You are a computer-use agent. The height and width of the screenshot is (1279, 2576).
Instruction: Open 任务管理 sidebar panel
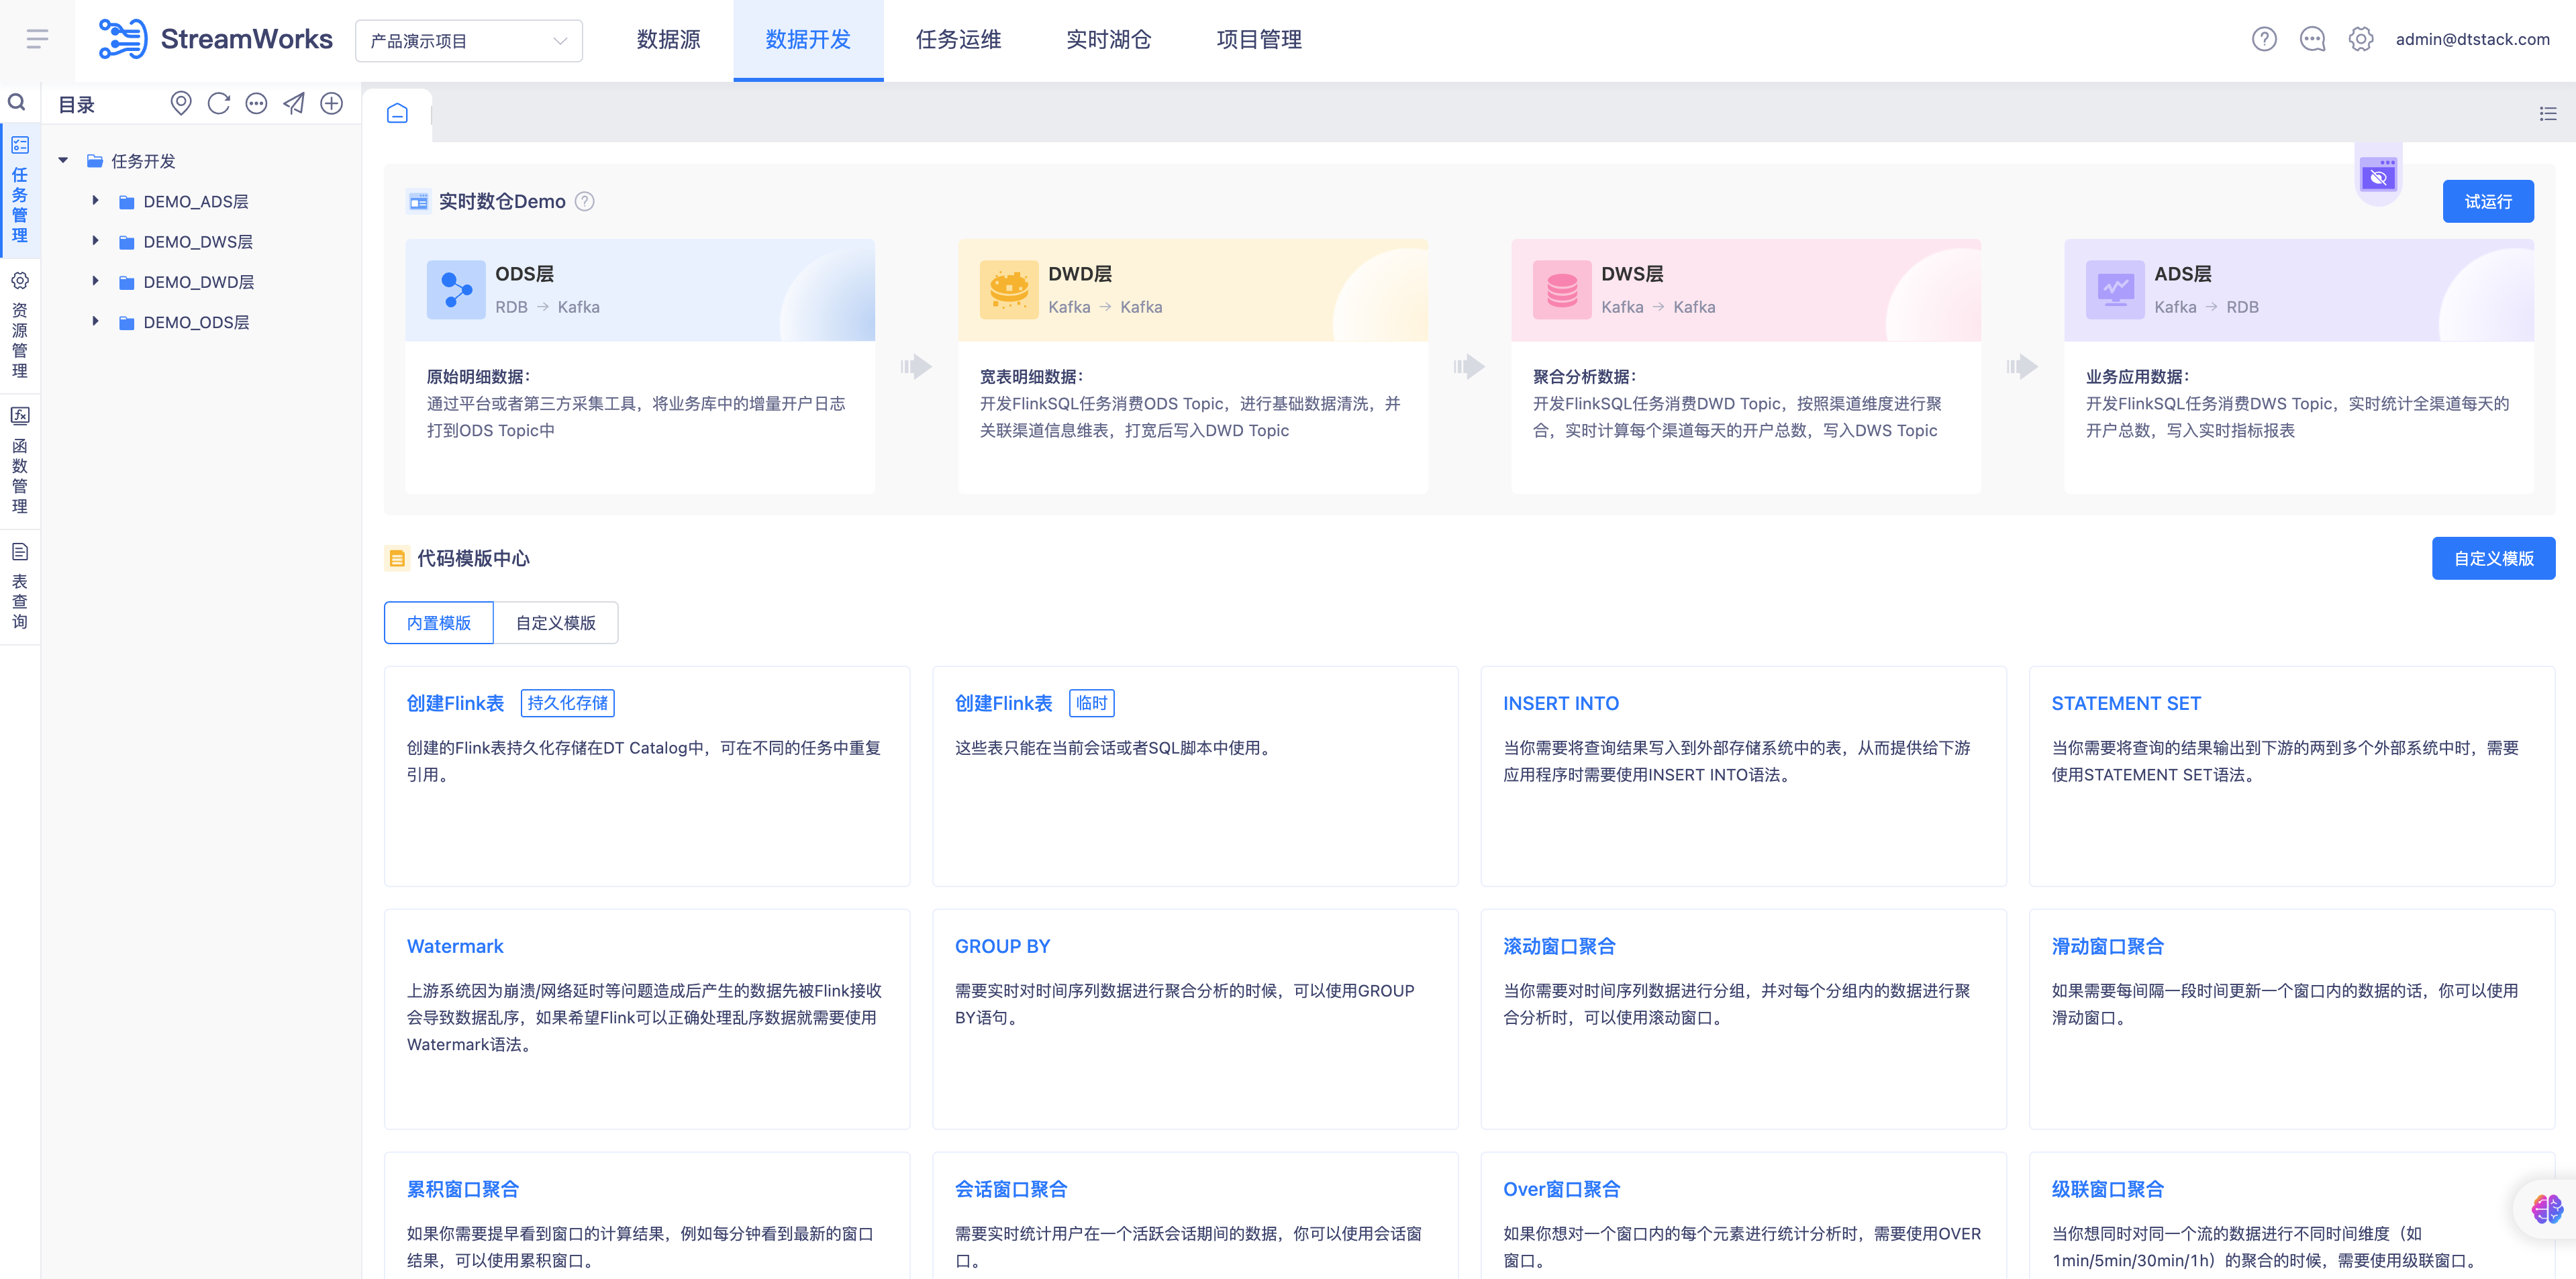coord(20,190)
